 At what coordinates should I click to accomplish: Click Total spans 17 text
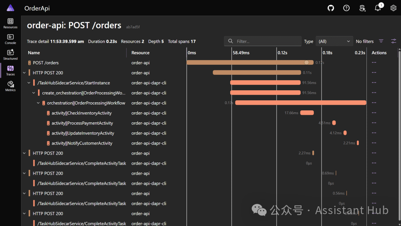tap(182, 42)
